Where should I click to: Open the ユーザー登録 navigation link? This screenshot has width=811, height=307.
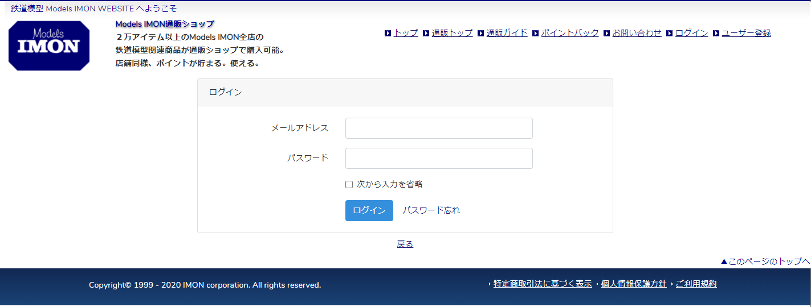click(x=747, y=33)
